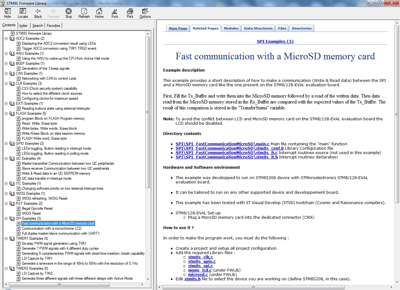Collapse the AWU Examples tree node
This screenshot has height=290, width=400.
point(6,53)
